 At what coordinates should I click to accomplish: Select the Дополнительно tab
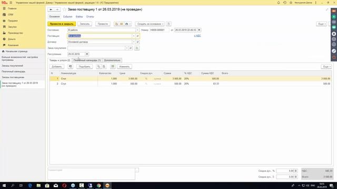click(x=112, y=60)
